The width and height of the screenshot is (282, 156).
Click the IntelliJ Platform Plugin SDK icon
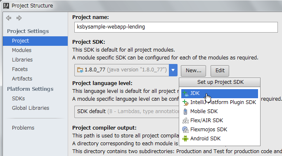tap(185, 102)
